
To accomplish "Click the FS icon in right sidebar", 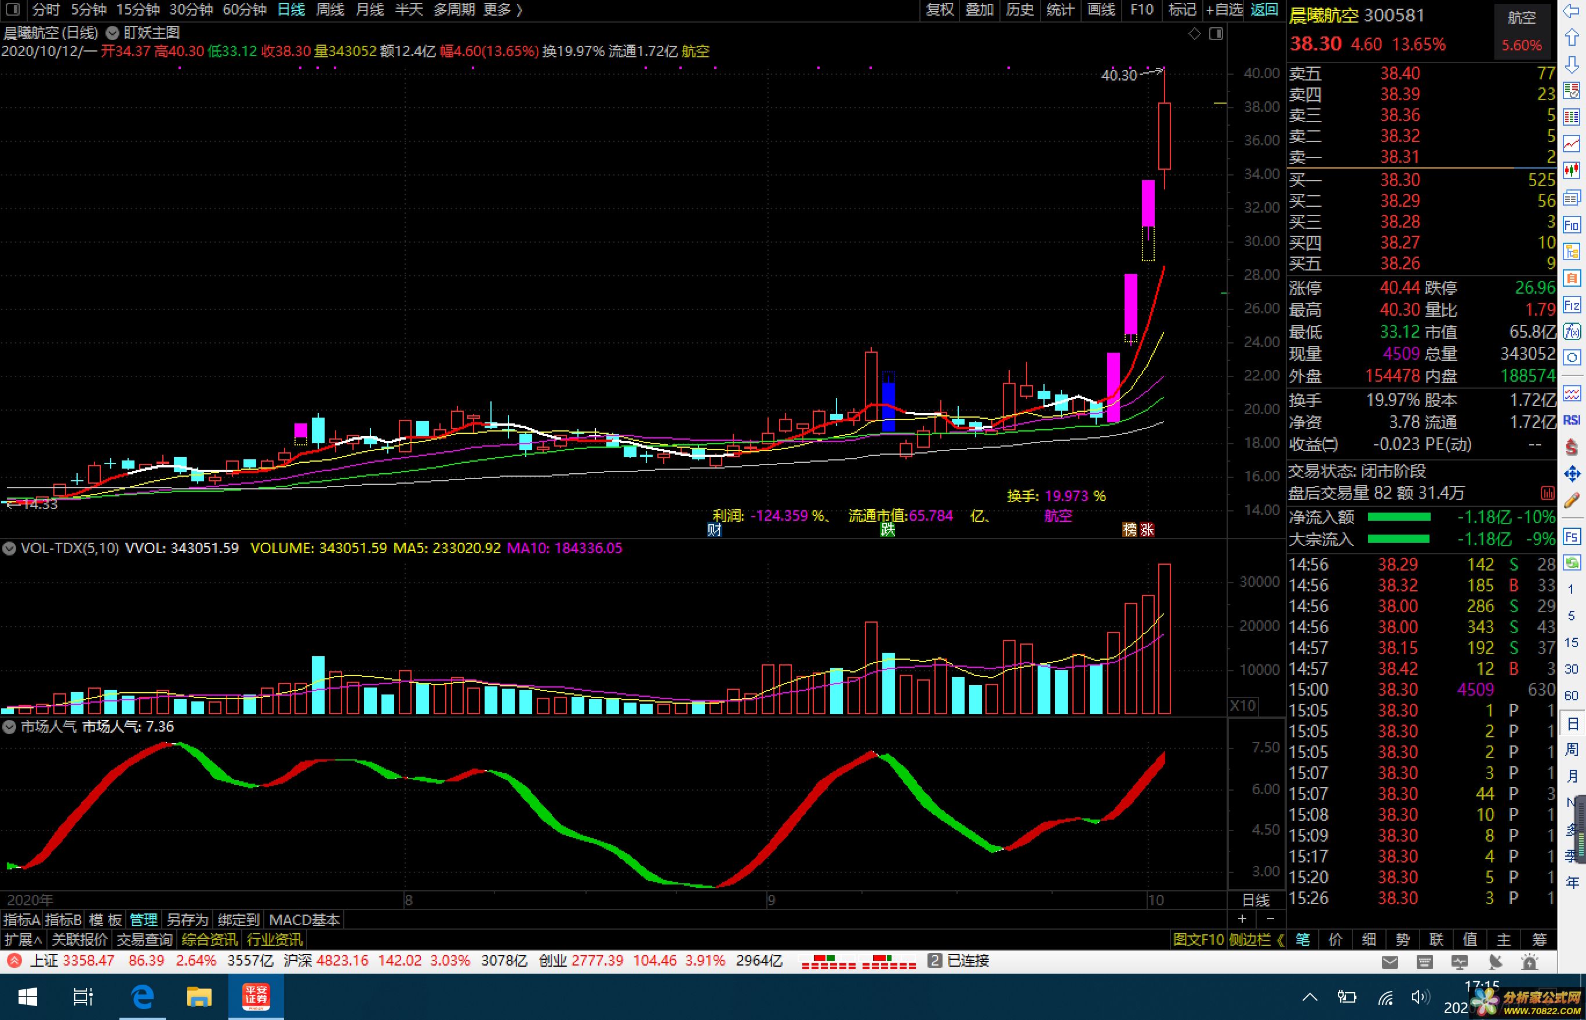I will [x=1572, y=536].
